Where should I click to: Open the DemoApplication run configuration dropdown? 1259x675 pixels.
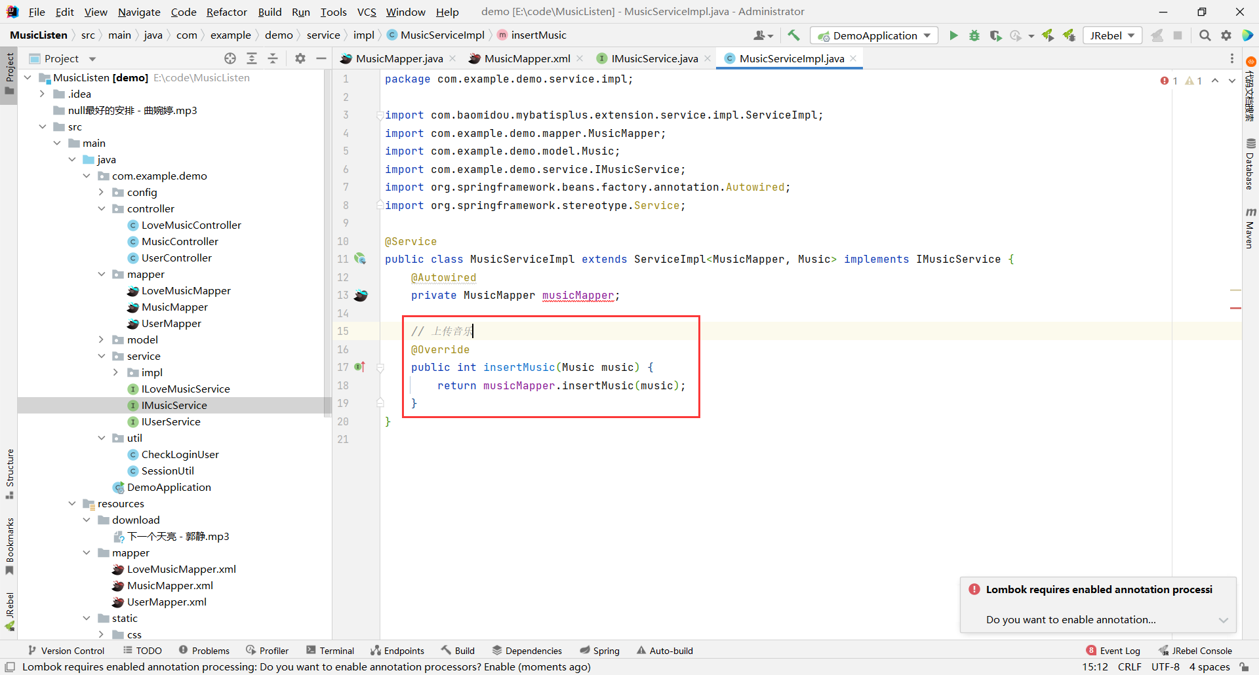[874, 35]
